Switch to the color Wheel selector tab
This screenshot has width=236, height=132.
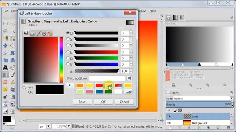[x=44, y=33]
